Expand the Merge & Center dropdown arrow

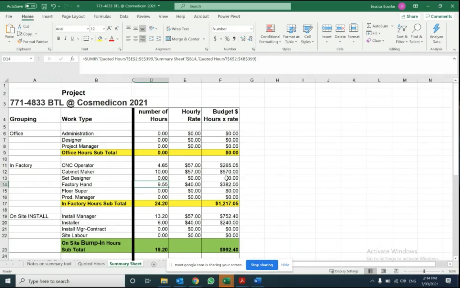pyautogui.click(x=204, y=39)
